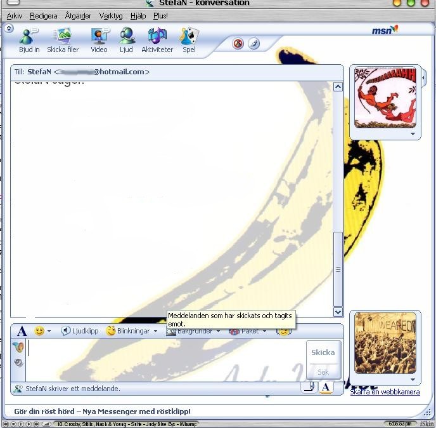Click the ear icon beside the message box

click(x=18, y=347)
